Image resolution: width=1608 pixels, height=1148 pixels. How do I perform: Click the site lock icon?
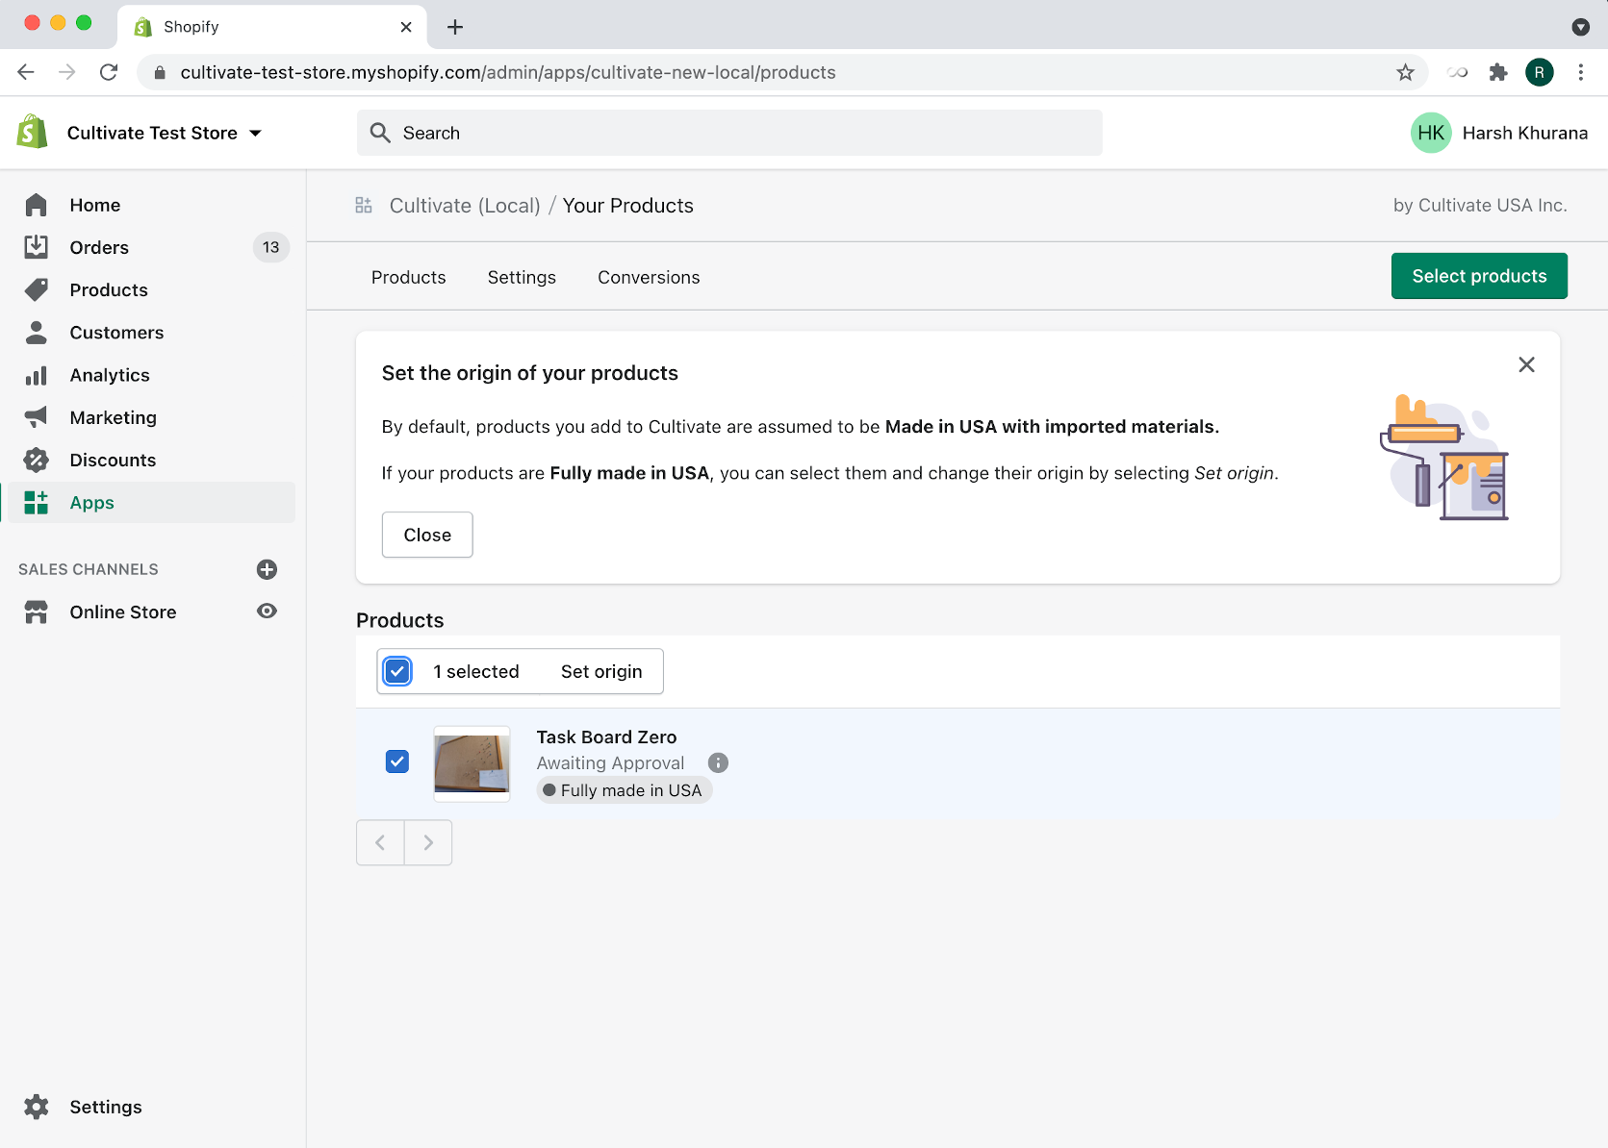[160, 72]
